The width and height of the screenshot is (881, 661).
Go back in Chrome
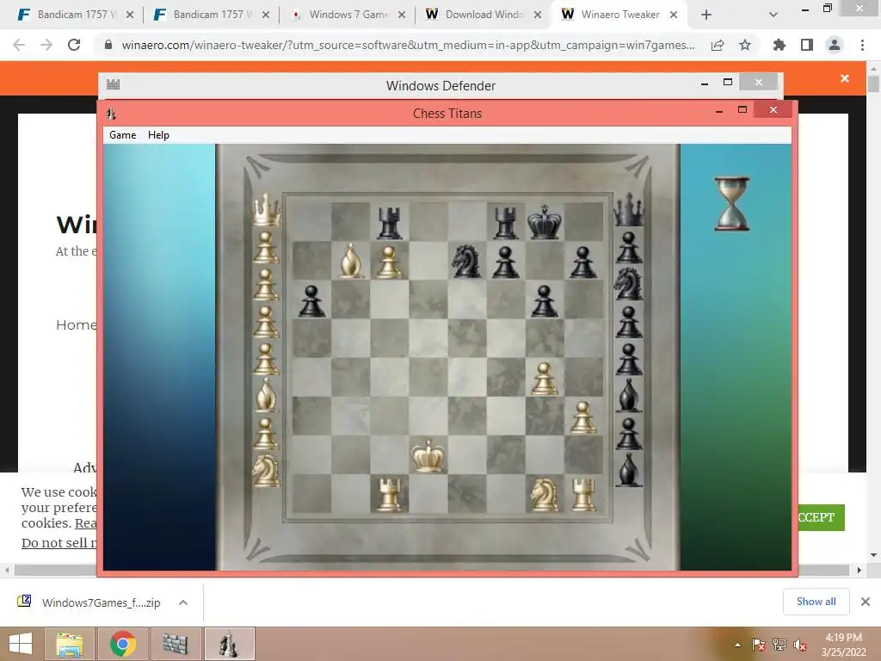click(19, 45)
